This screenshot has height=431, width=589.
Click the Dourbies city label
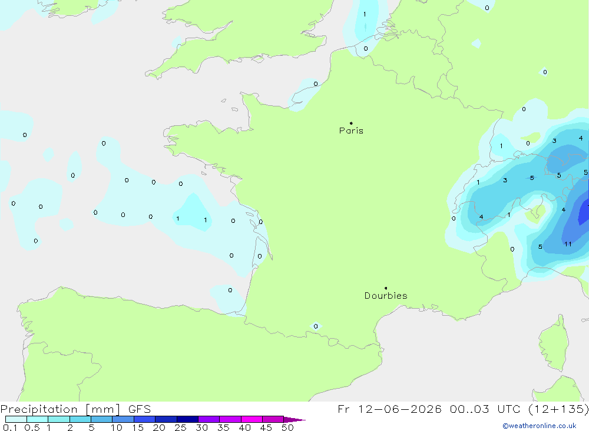[x=386, y=296]
